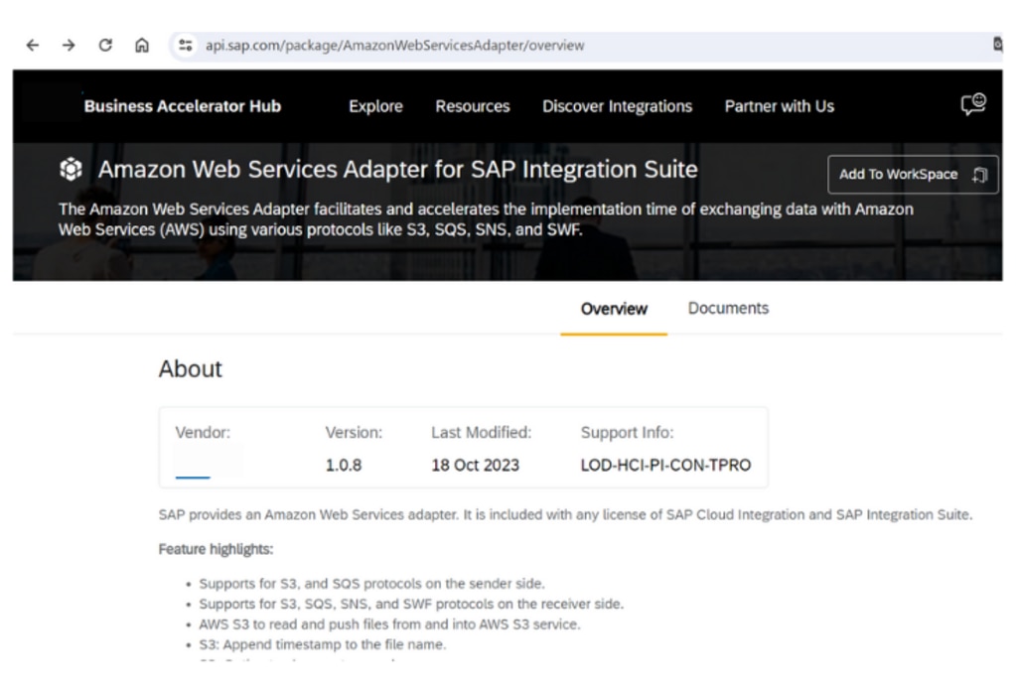Click the workspace icon in Add To WorkSpace
The width and height of the screenshot is (1016, 693).
(979, 175)
